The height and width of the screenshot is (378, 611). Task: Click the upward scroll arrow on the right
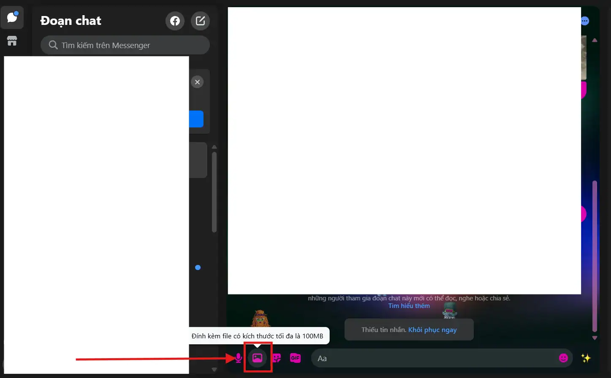pyautogui.click(x=595, y=40)
